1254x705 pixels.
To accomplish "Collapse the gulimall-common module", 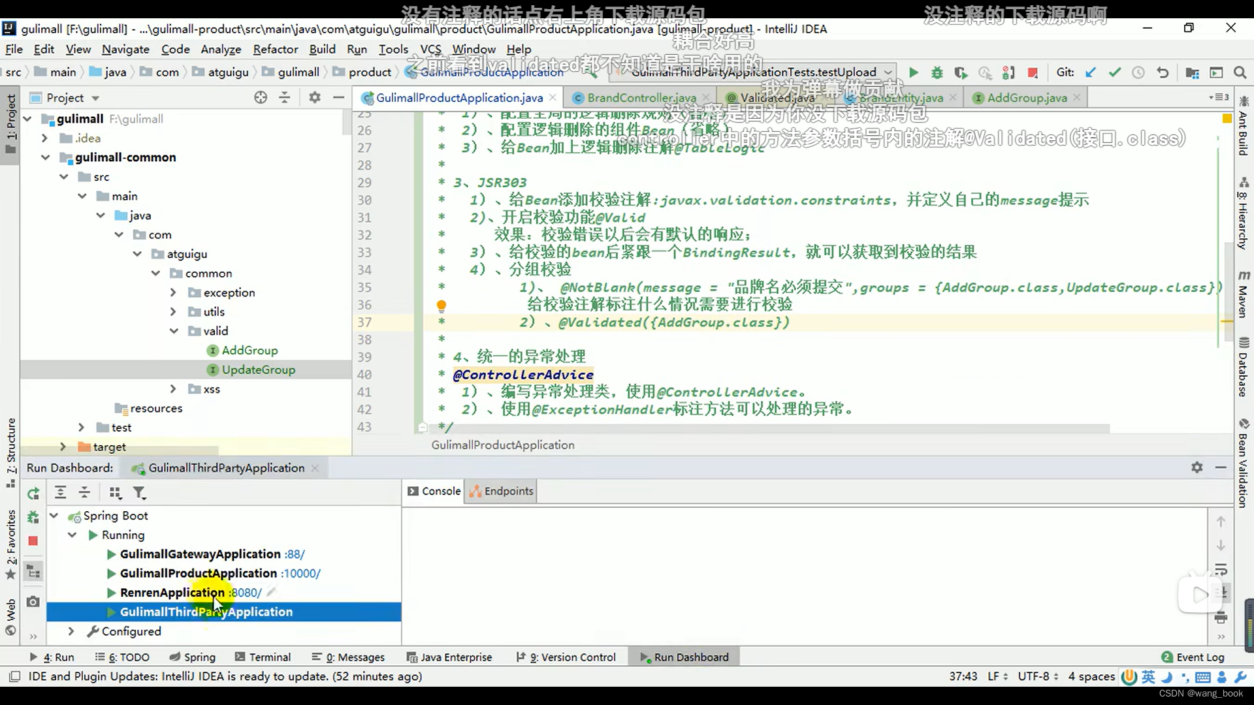I will tap(46, 157).
